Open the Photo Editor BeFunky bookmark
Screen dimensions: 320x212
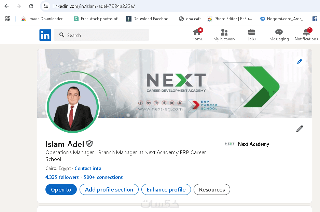[230, 19]
